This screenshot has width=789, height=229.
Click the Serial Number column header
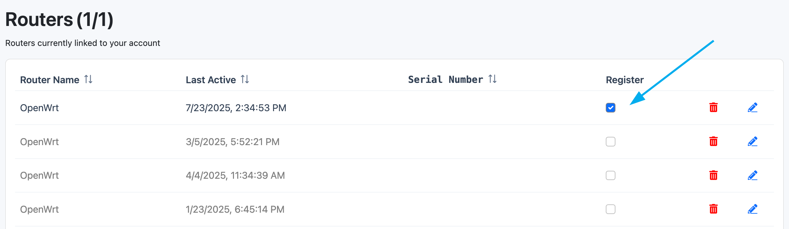click(446, 80)
